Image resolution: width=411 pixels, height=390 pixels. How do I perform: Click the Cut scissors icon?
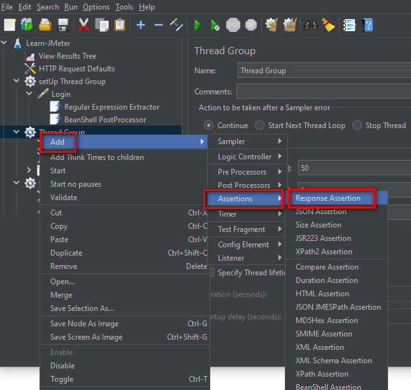83,25
